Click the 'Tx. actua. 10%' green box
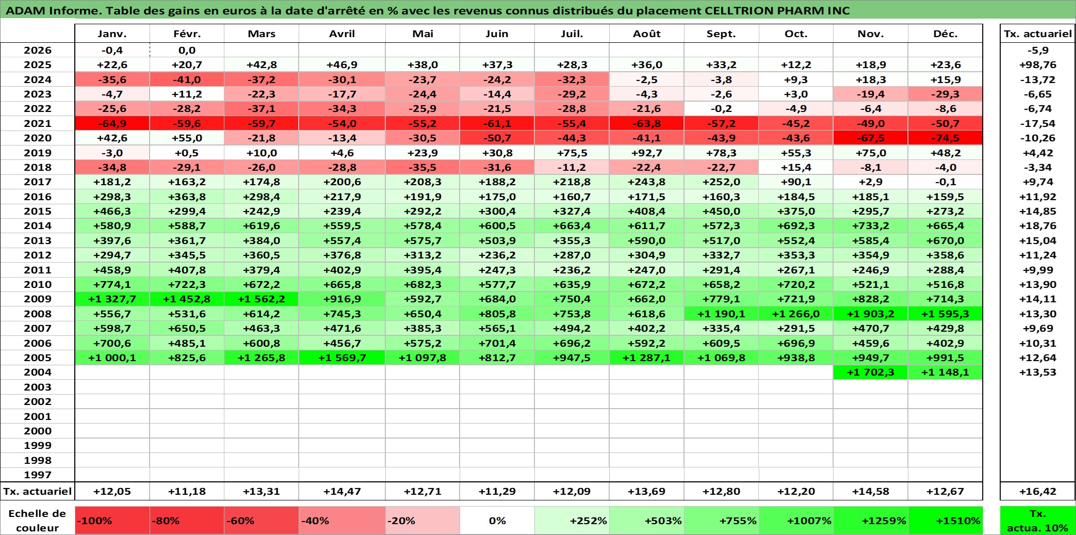This screenshot has height=535, width=1076. pos(1037,521)
